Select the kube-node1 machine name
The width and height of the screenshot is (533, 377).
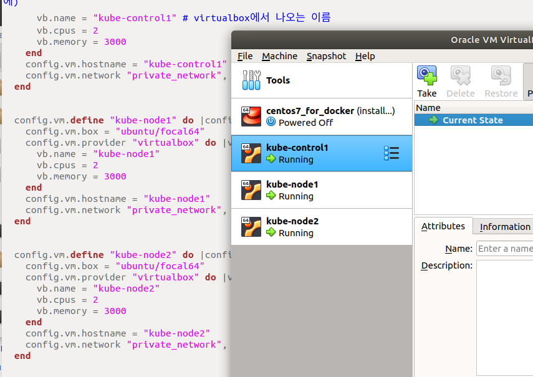(292, 184)
